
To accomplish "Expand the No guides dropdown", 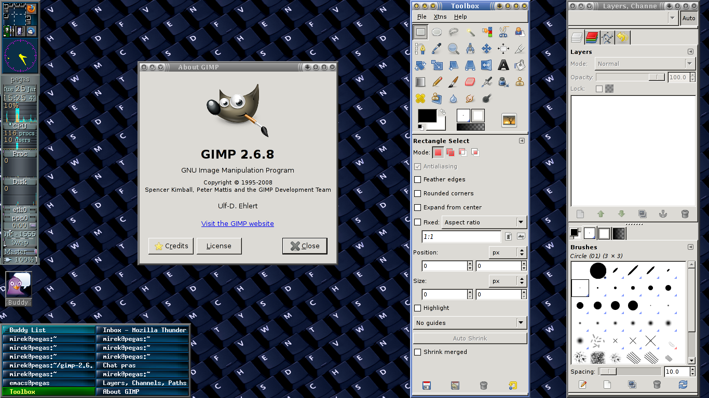I will pos(470,323).
